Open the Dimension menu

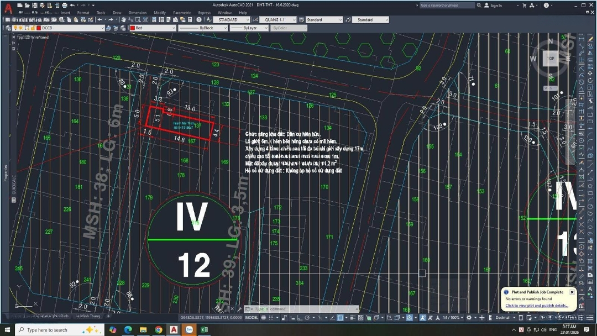[138, 12]
